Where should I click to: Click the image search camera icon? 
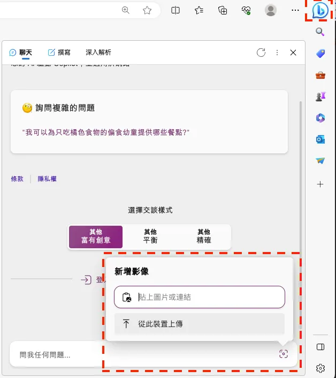pos(284,354)
